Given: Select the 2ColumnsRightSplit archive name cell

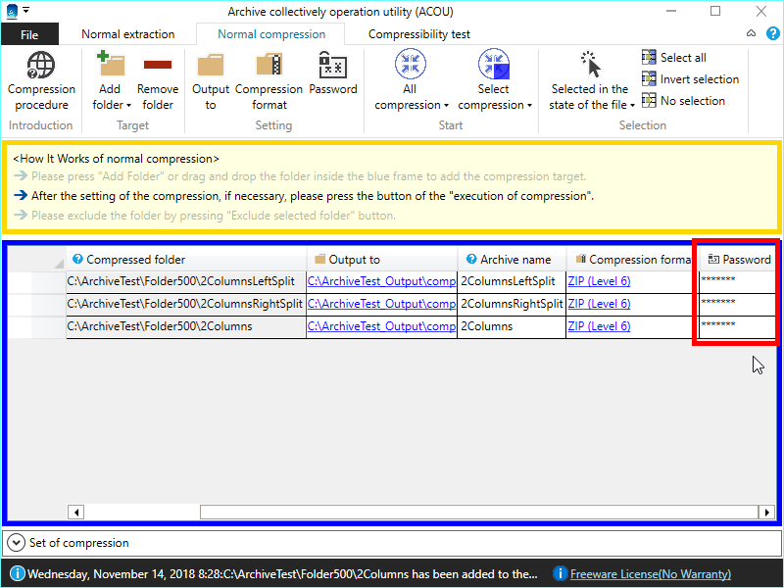Looking at the screenshot, I should [512, 304].
